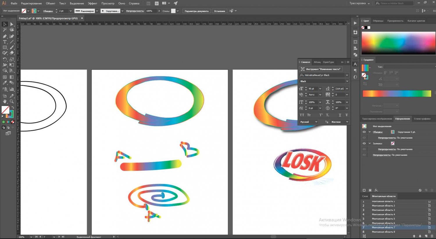This screenshot has width=436, height=239.
Task: Select Draw Normal mode in the toolbox
Action: pyautogui.click(x=3, y=128)
